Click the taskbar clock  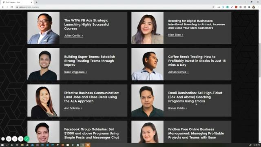click(x=257, y=145)
